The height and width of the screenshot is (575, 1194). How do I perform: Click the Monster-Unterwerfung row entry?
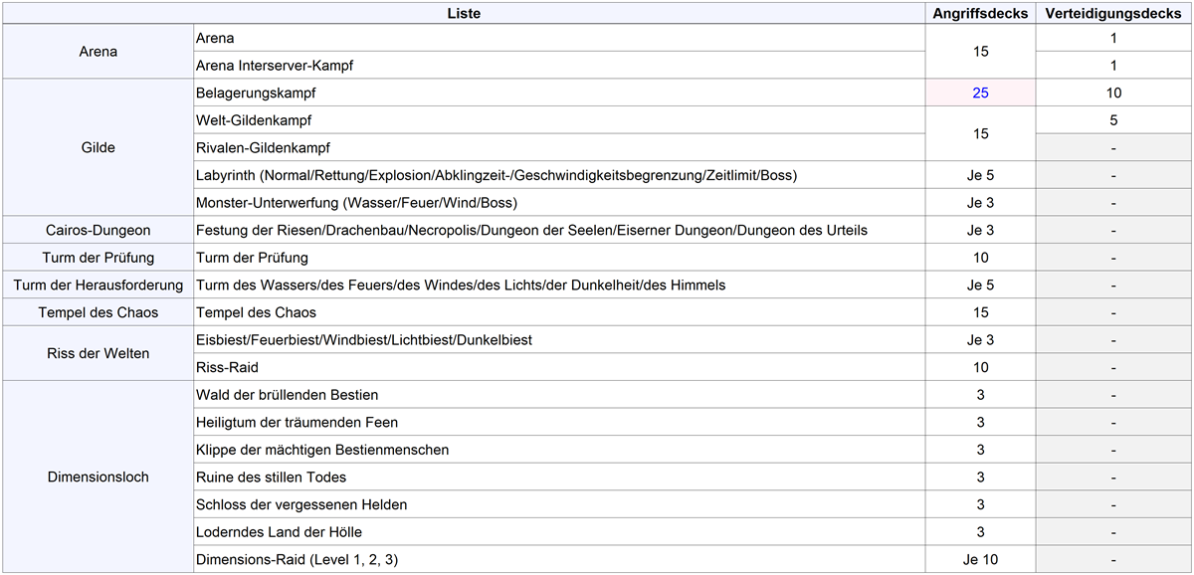click(356, 203)
